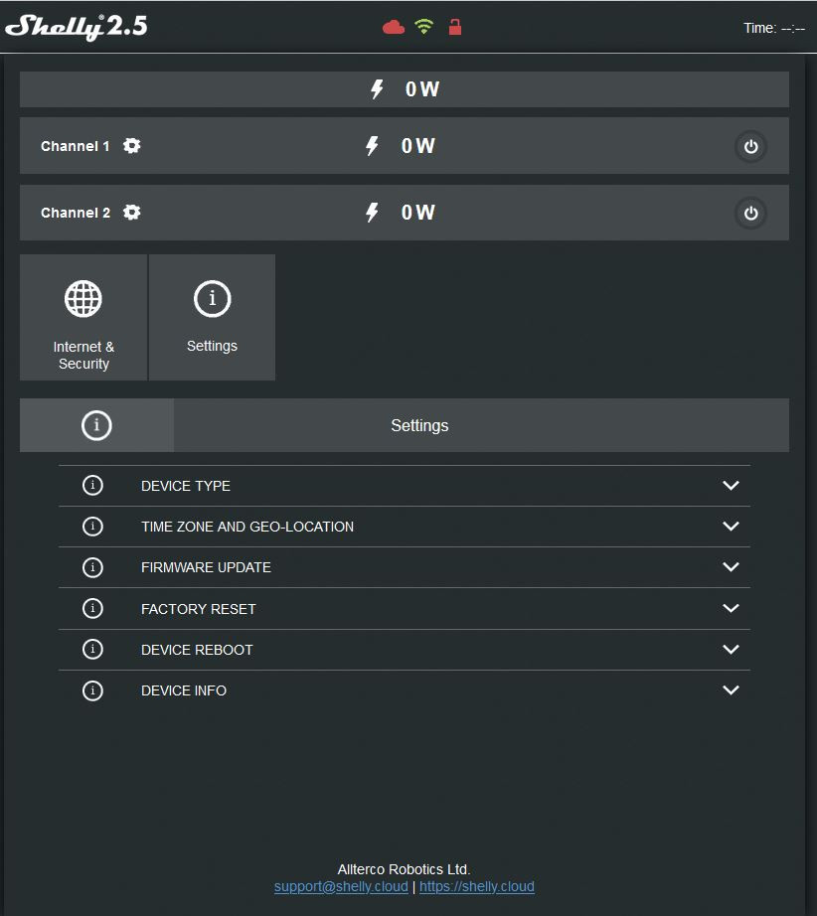Click the info icon beside Device Type
The width and height of the screenshot is (817, 916).
click(92, 486)
